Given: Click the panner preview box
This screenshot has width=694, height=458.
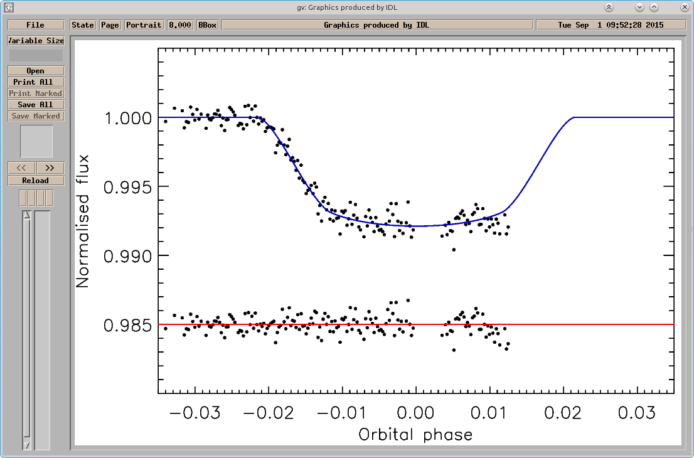Looking at the screenshot, I should [x=36, y=141].
